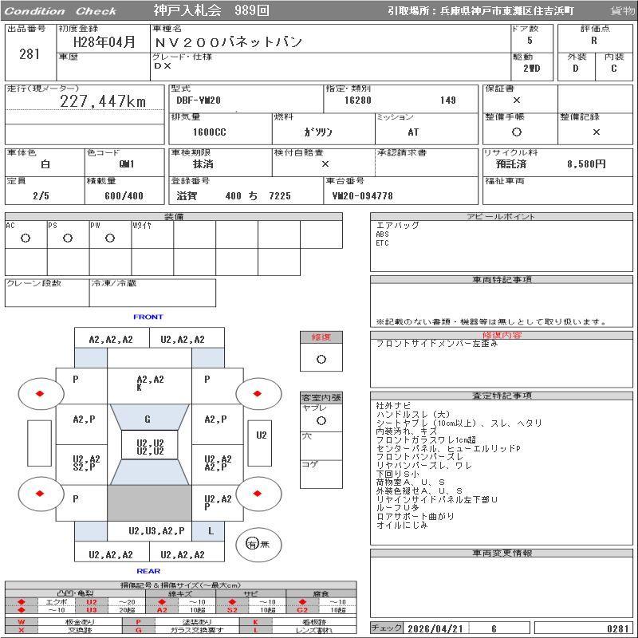The image size is (638, 638).
Task: Click the interior grade C
Action: point(613,69)
